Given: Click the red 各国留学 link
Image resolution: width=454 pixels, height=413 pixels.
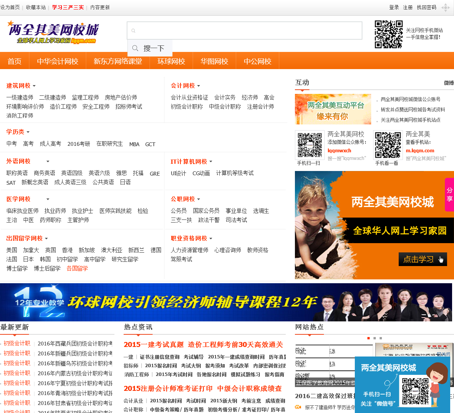Looking at the screenshot, I should 77,268.
